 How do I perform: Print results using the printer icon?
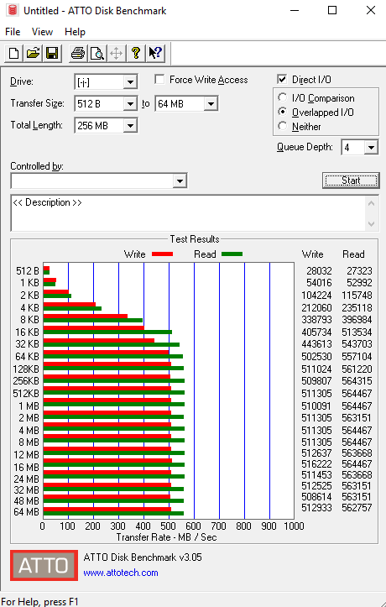[78, 53]
